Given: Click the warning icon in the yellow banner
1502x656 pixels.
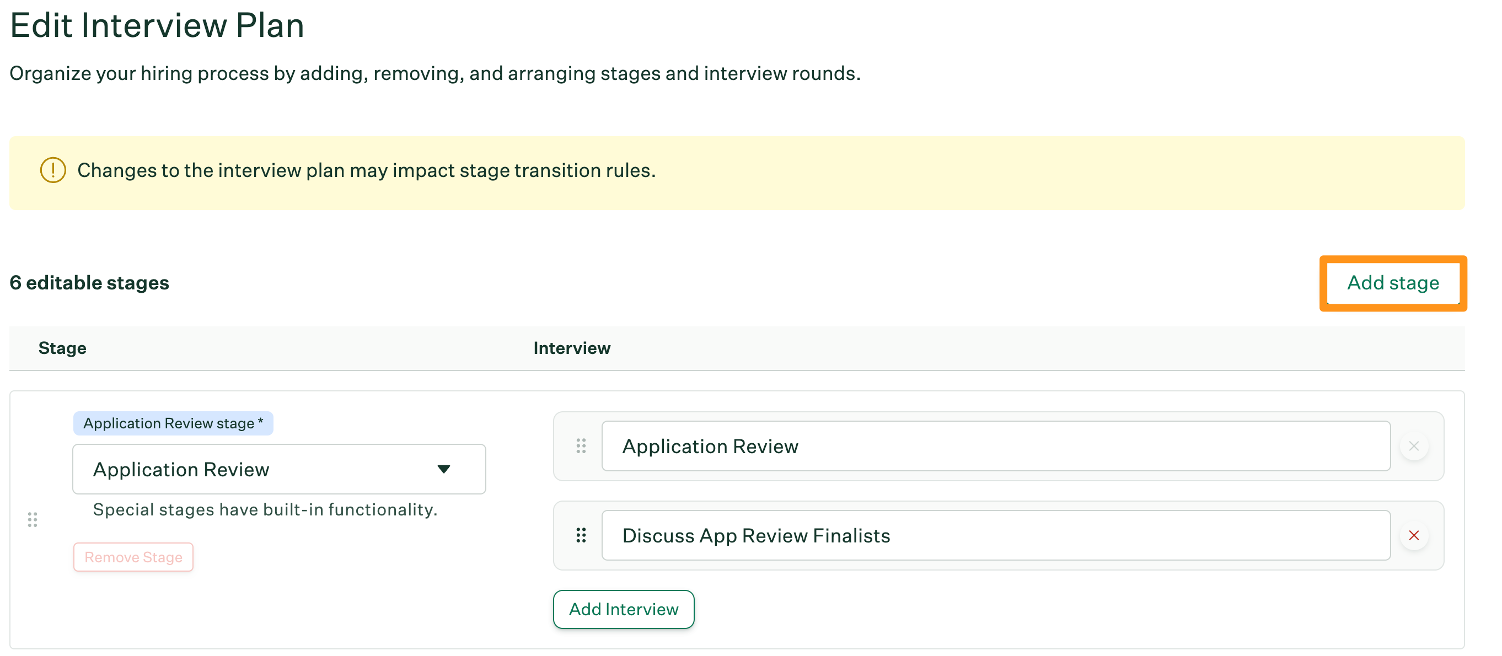Looking at the screenshot, I should click(x=52, y=170).
